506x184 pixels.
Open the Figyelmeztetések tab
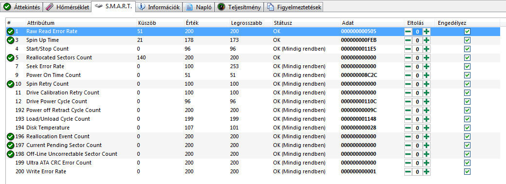pos(294,7)
